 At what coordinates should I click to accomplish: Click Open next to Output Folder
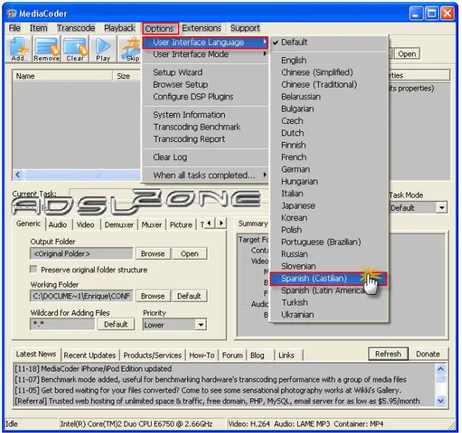click(189, 253)
